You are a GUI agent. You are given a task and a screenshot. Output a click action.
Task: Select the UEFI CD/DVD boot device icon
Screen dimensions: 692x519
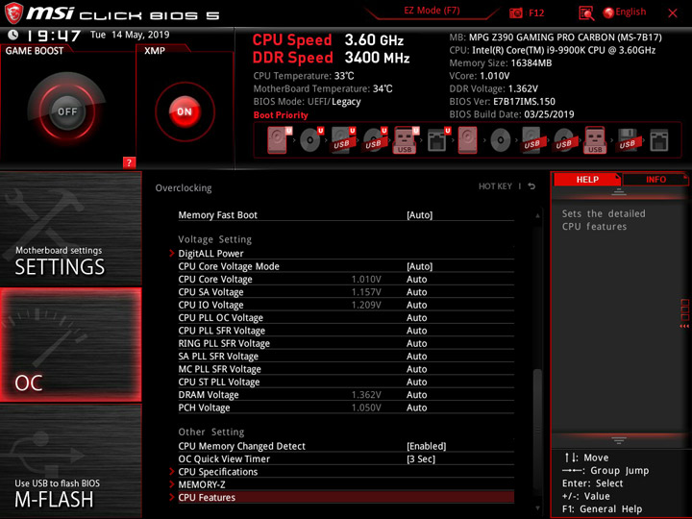point(311,140)
